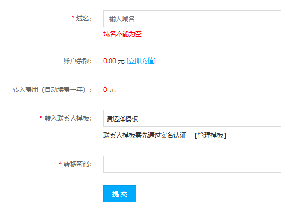This screenshot has width=281, height=214.
Task: Submit the form with 提交 button
Action: point(120,194)
